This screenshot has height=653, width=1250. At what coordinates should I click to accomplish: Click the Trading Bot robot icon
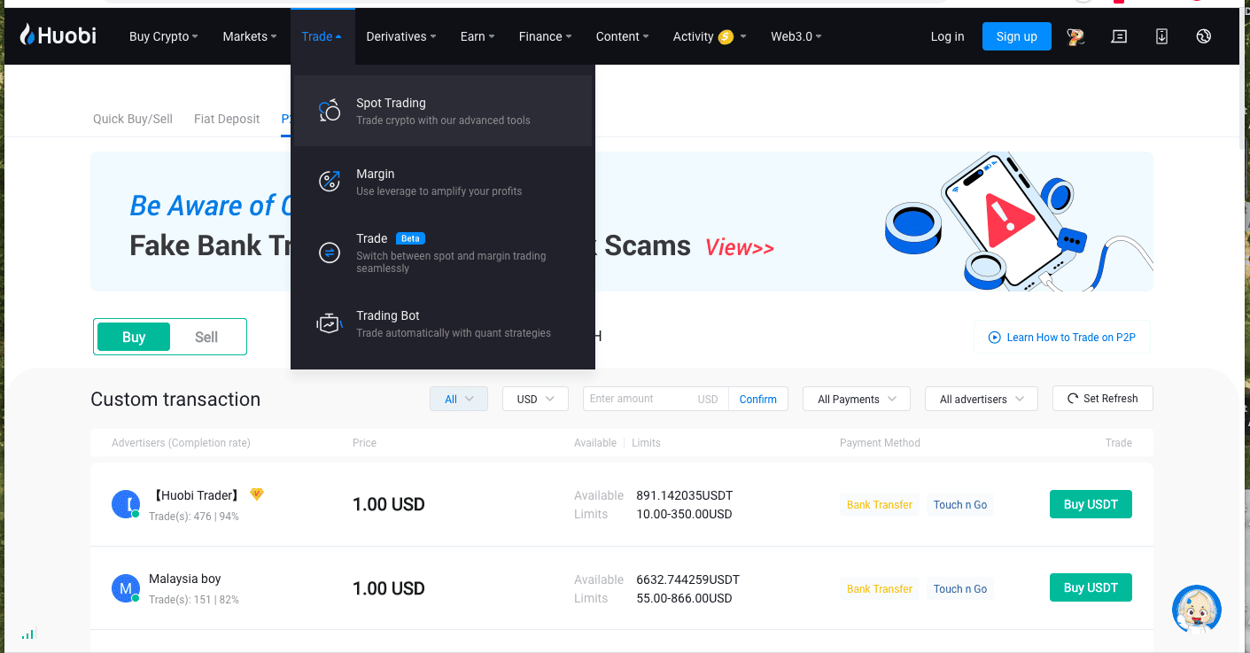point(330,323)
